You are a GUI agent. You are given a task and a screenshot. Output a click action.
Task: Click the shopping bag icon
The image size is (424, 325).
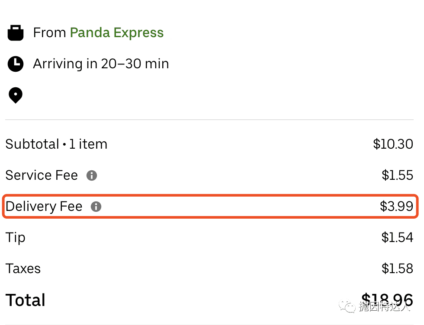pos(16,33)
